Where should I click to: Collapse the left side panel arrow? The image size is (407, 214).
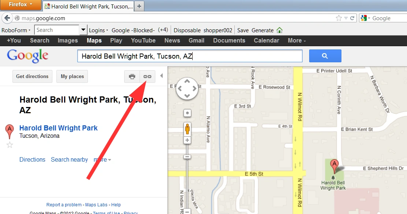pos(162,76)
